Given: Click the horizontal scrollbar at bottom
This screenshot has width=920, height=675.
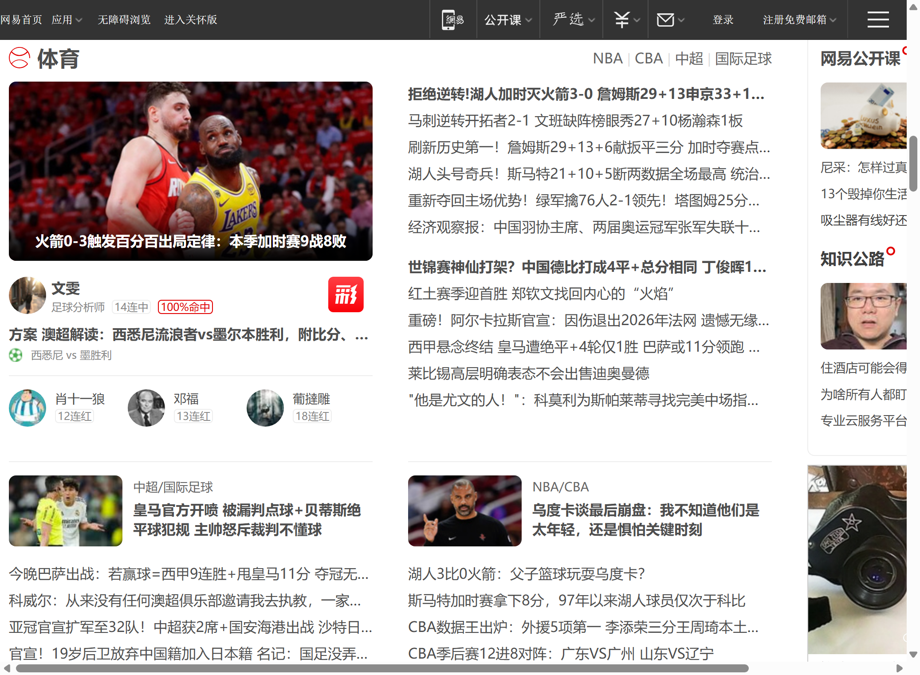Looking at the screenshot, I should coord(381,668).
